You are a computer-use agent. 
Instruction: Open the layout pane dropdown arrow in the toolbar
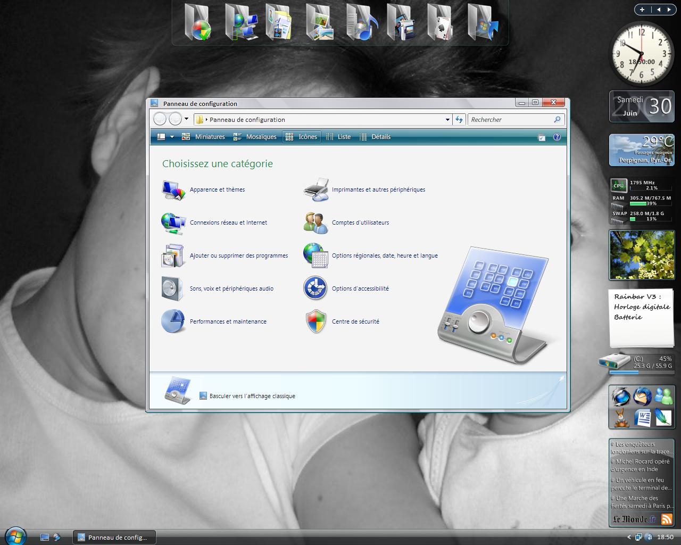pos(172,137)
